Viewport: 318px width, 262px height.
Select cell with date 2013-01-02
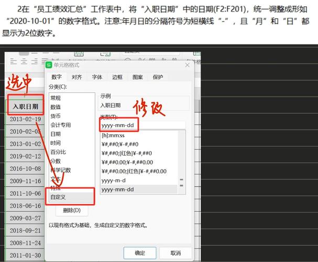(x=25, y=144)
